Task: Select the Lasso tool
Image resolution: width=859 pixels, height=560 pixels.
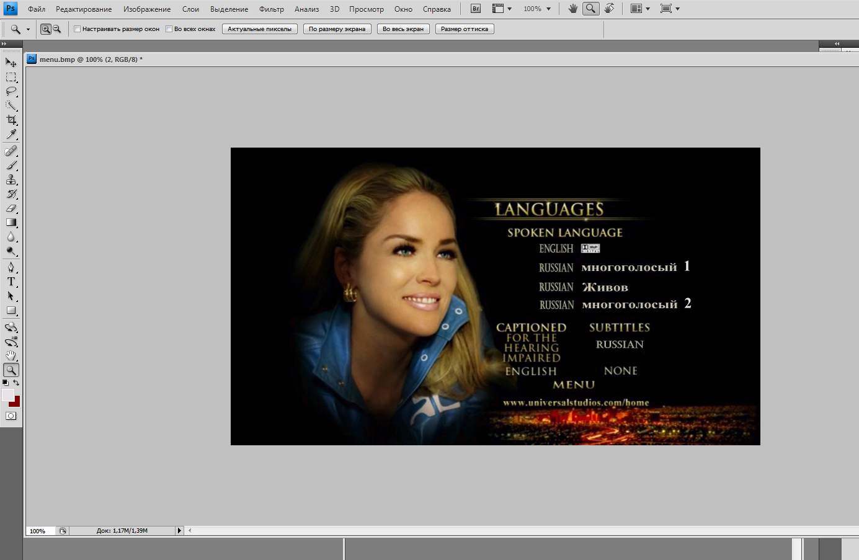Action: click(x=11, y=91)
